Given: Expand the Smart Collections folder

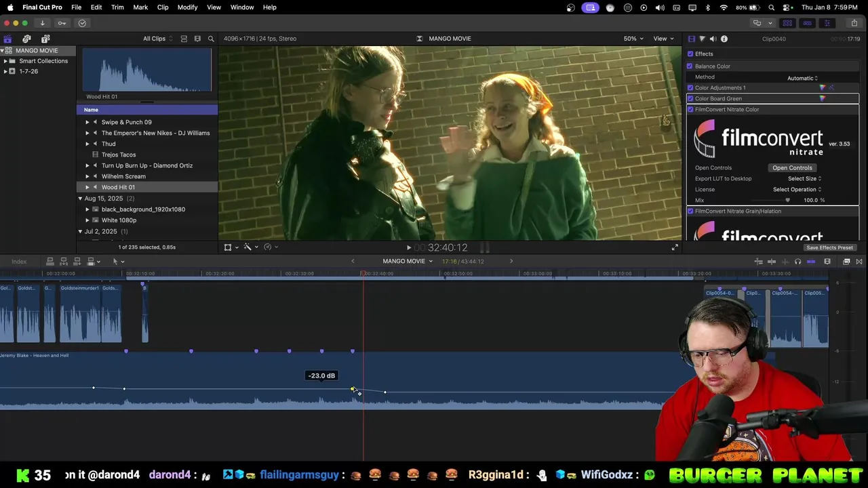Looking at the screenshot, I should pos(5,61).
